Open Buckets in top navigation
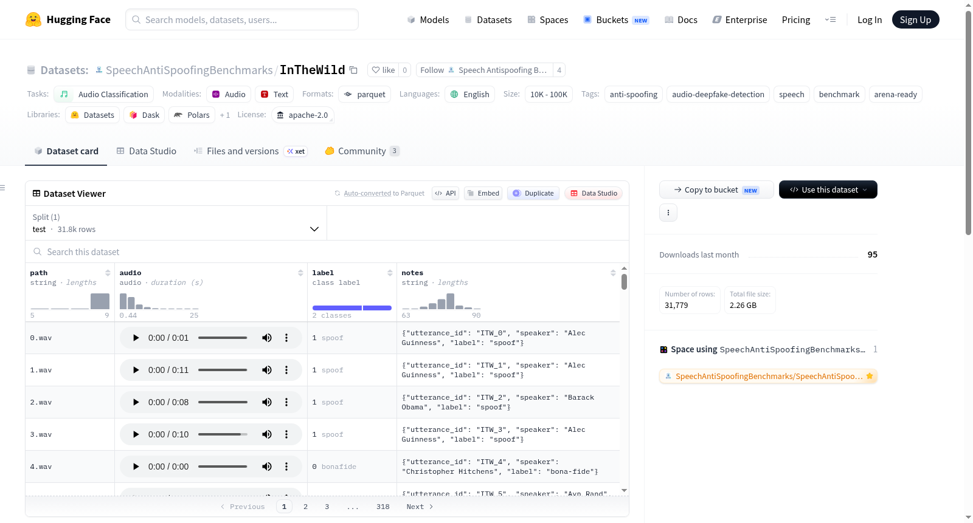The image size is (973, 523). pos(616,20)
